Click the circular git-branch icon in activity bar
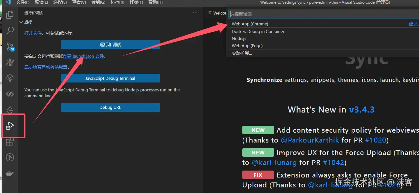The image size is (419, 193). 10,158
